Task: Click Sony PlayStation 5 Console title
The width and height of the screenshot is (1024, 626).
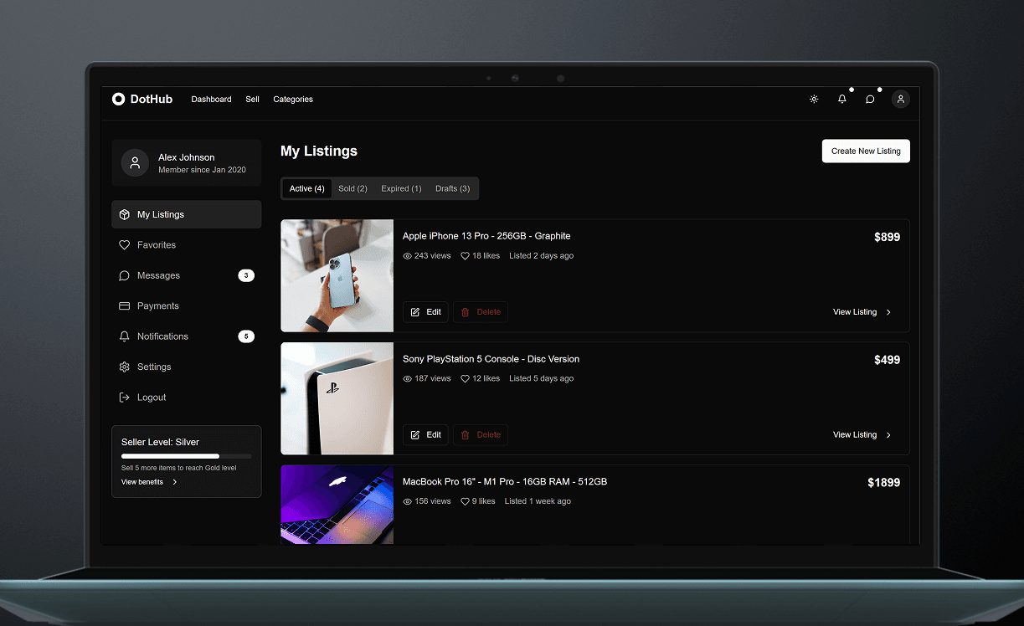Action: pos(491,359)
